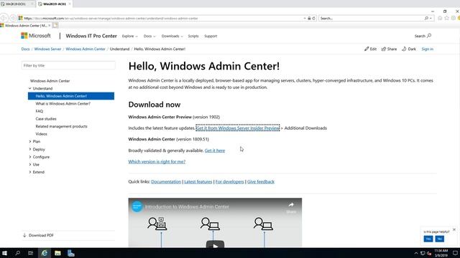This screenshot has width=460, height=258.
Task: Open the Support menu item
Action: (x=211, y=36)
